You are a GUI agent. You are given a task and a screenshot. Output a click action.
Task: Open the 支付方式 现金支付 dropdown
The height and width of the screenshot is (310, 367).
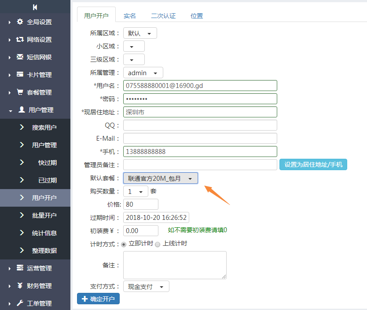click(146, 287)
